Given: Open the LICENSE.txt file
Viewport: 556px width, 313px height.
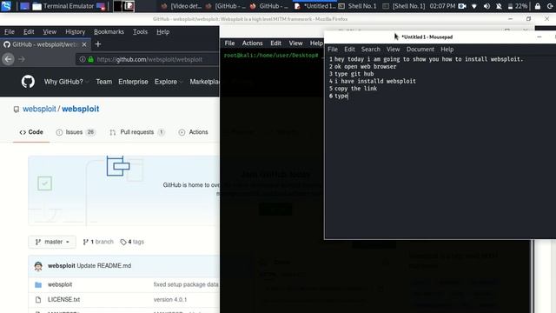Looking at the screenshot, I should coord(63,299).
